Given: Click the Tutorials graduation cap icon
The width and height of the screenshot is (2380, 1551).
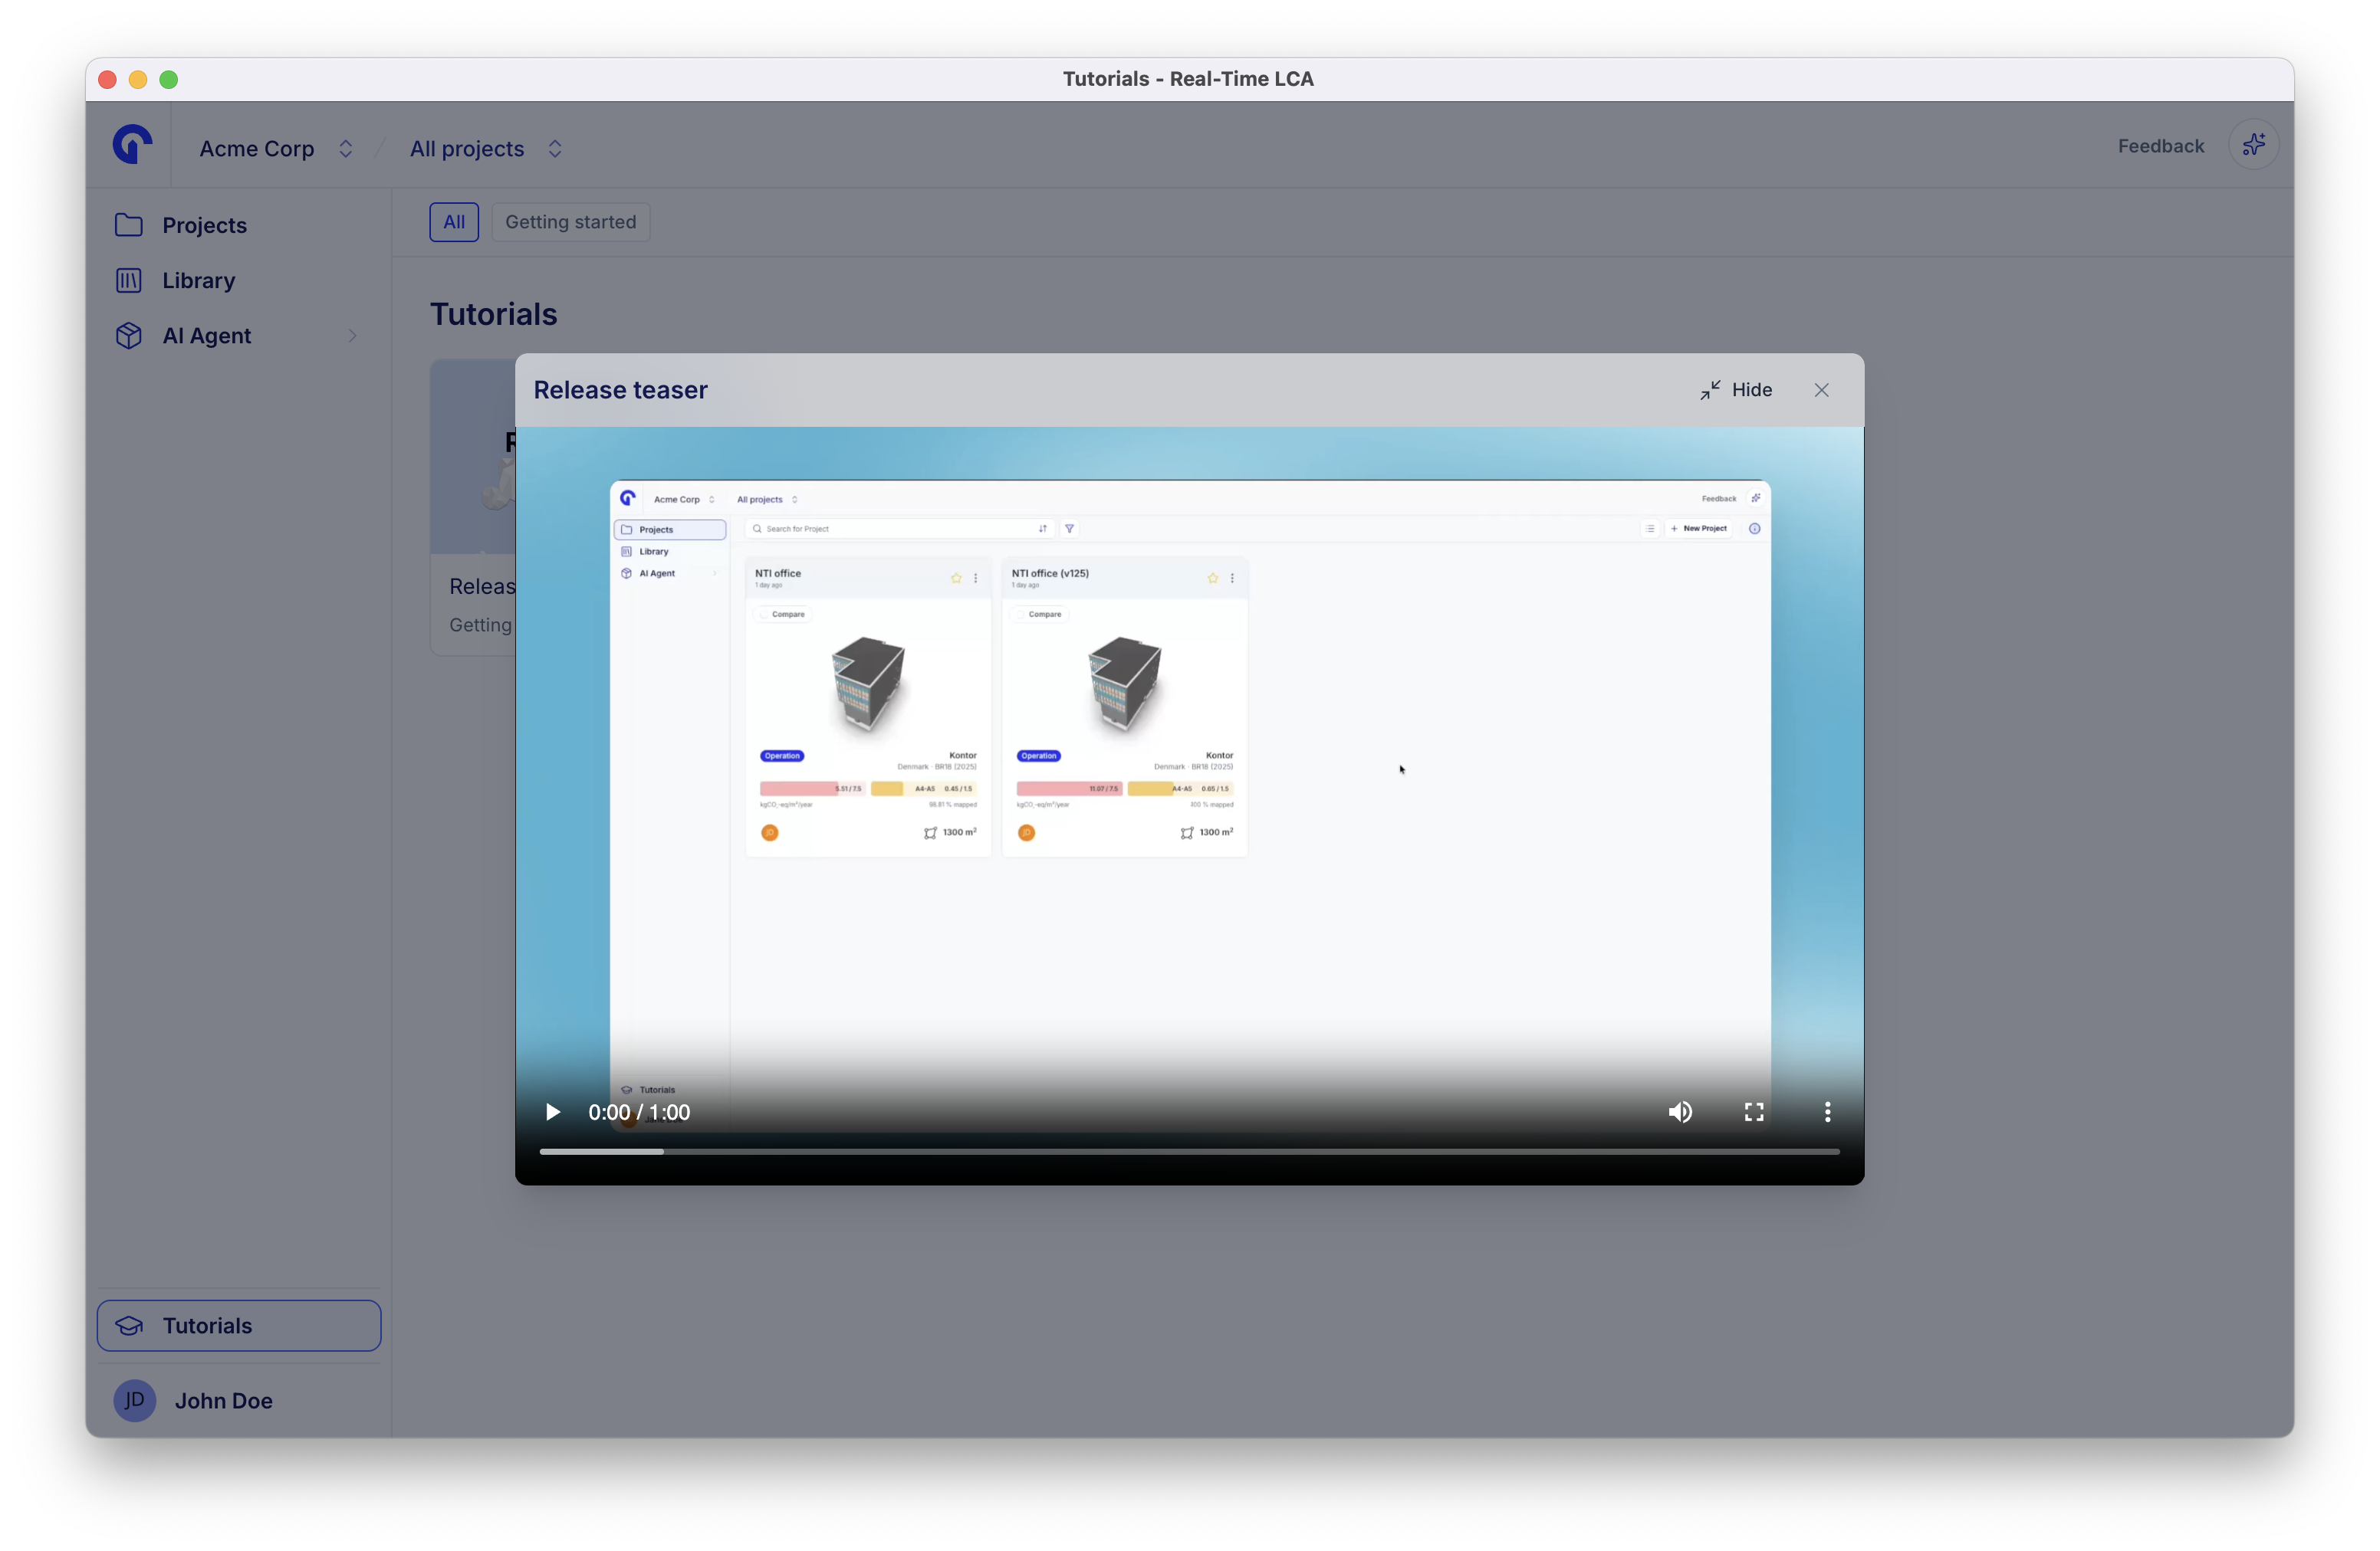Looking at the screenshot, I should tap(129, 1325).
